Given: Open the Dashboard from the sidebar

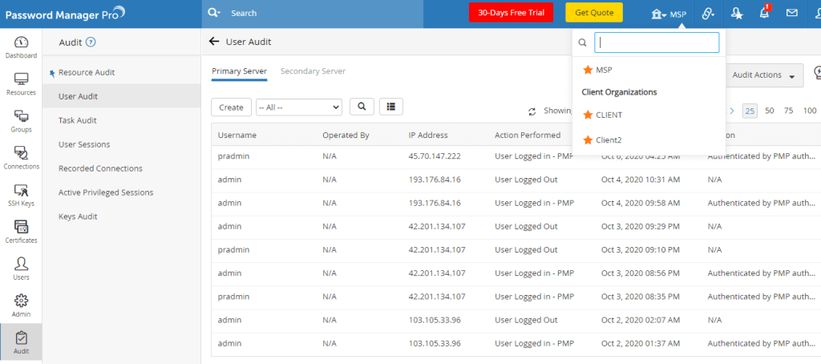Looking at the screenshot, I should [21, 47].
